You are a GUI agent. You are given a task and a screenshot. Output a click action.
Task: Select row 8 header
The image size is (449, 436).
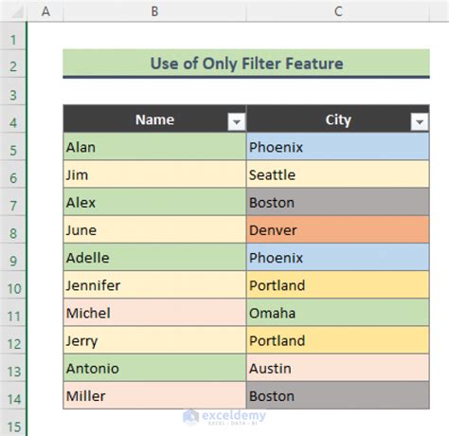(13, 229)
